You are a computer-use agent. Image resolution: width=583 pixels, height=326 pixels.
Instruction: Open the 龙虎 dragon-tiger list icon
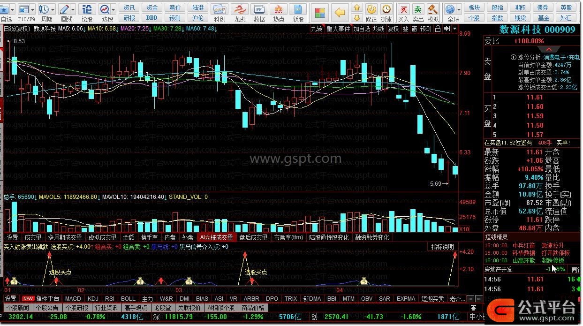[x=240, y=9]
